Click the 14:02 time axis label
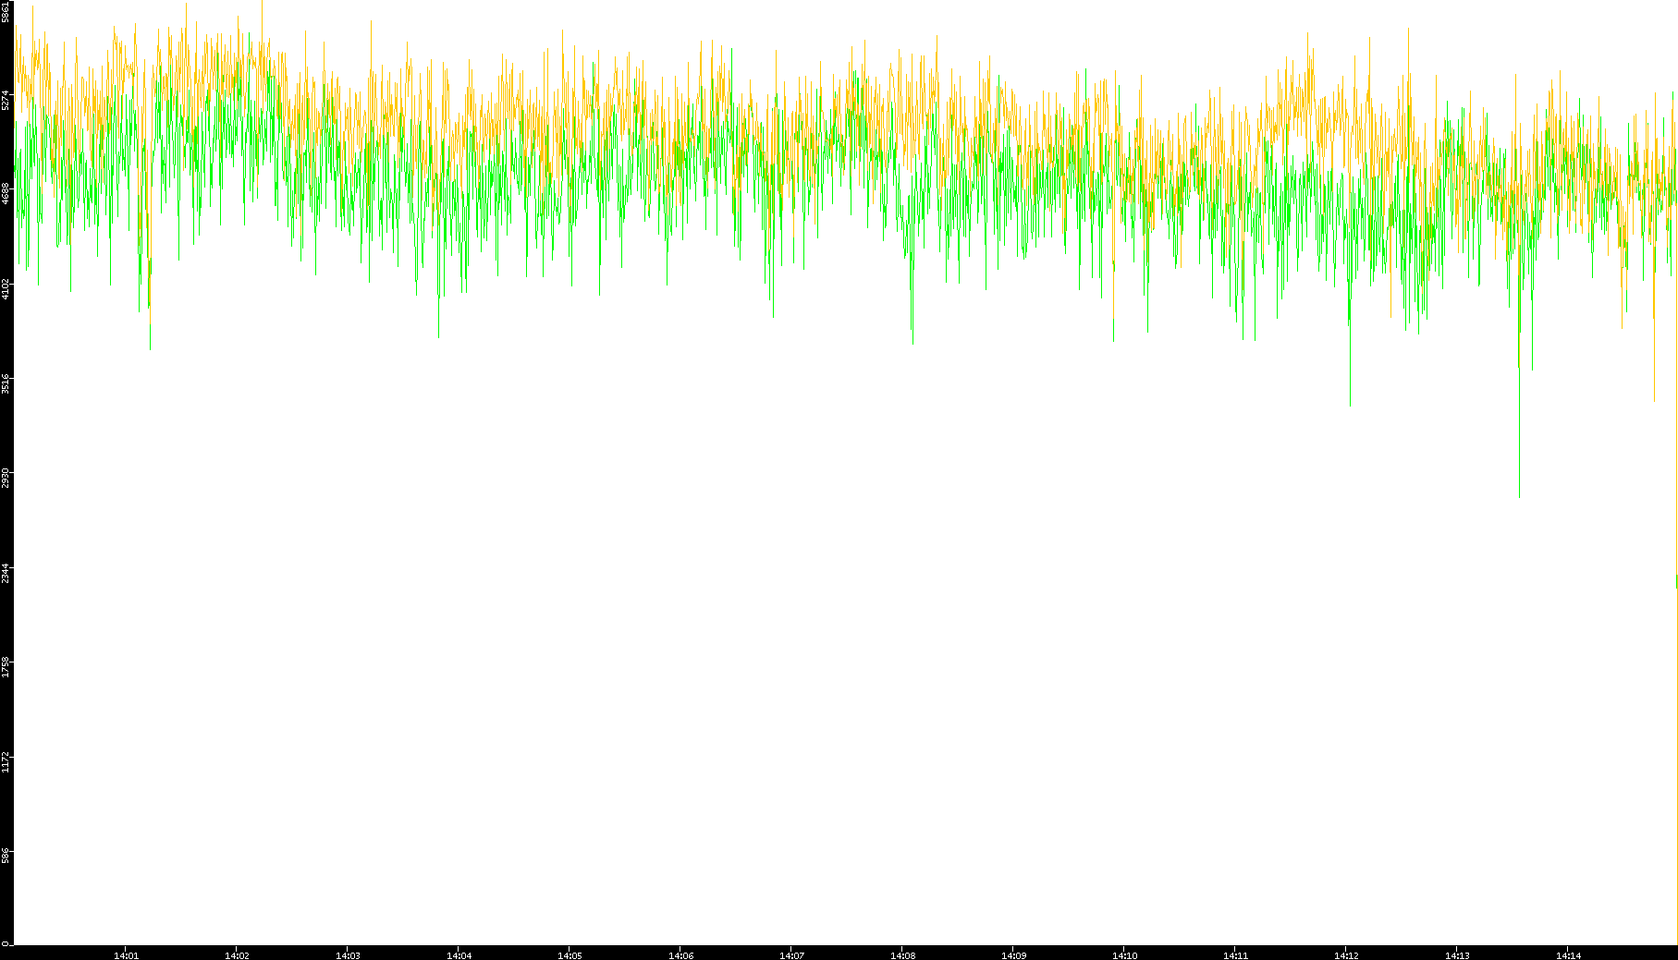 tap(237, 955)
